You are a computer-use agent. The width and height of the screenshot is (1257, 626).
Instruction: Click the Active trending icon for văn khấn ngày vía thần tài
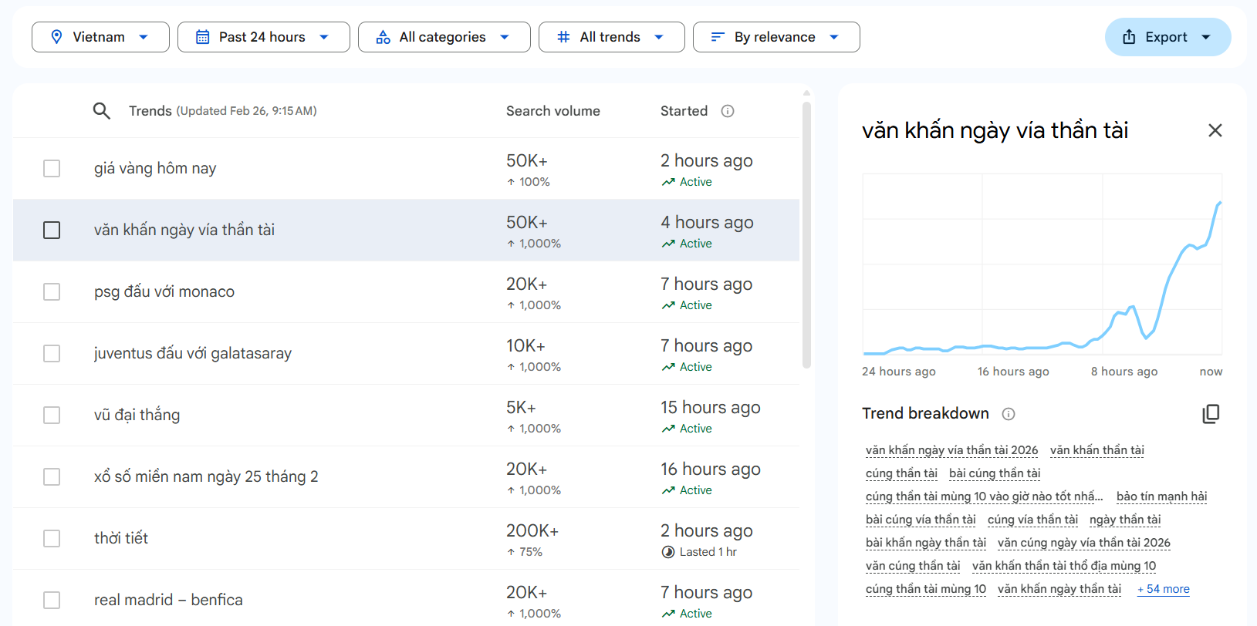(x=668, y=244)
